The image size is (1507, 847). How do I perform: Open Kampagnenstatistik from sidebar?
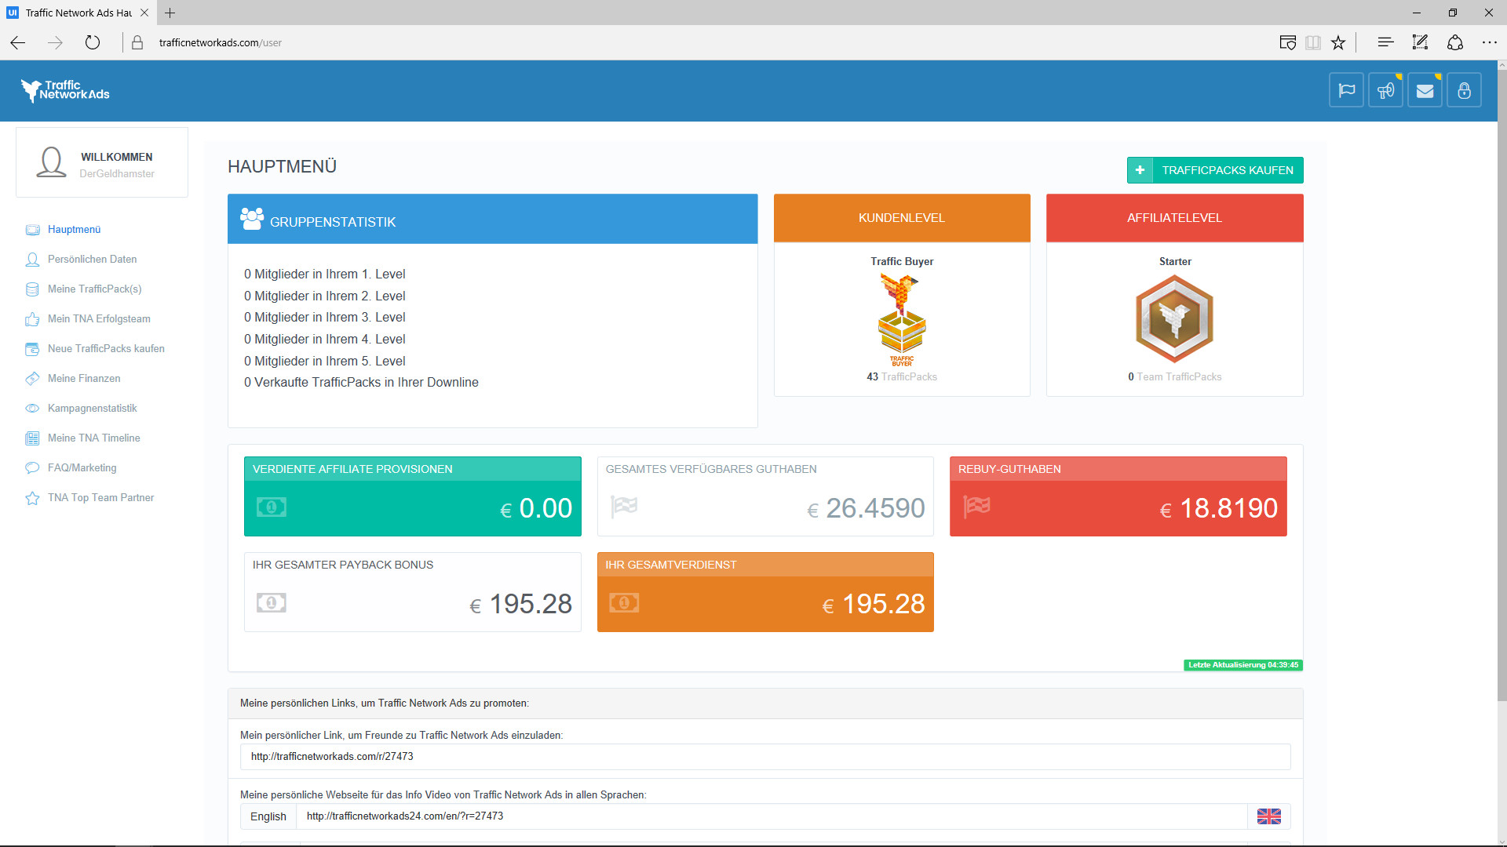coord(92,409)
